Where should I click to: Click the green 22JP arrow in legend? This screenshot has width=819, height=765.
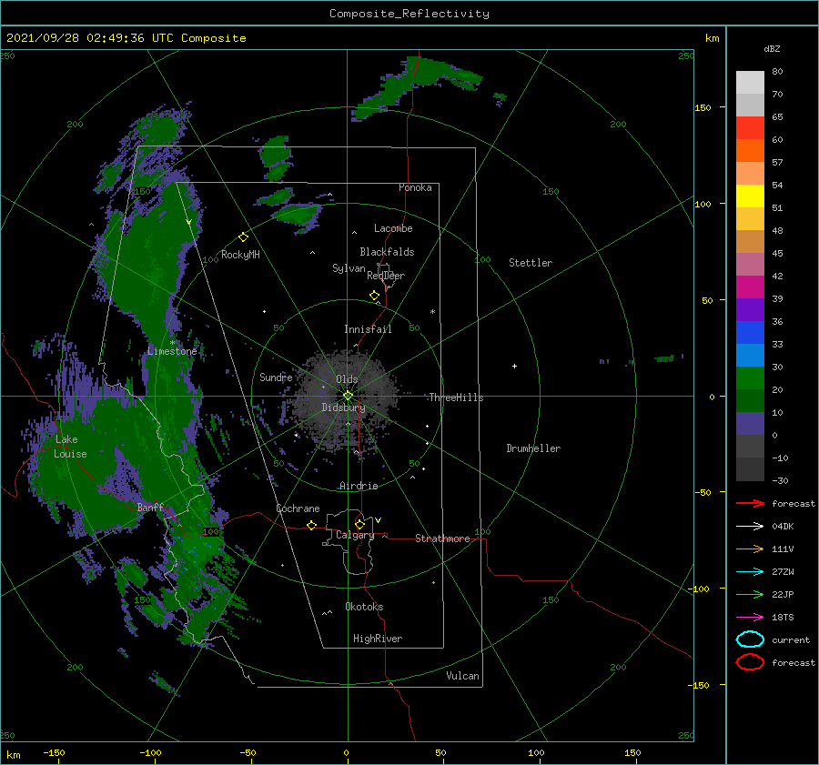(x=750, y=594)
